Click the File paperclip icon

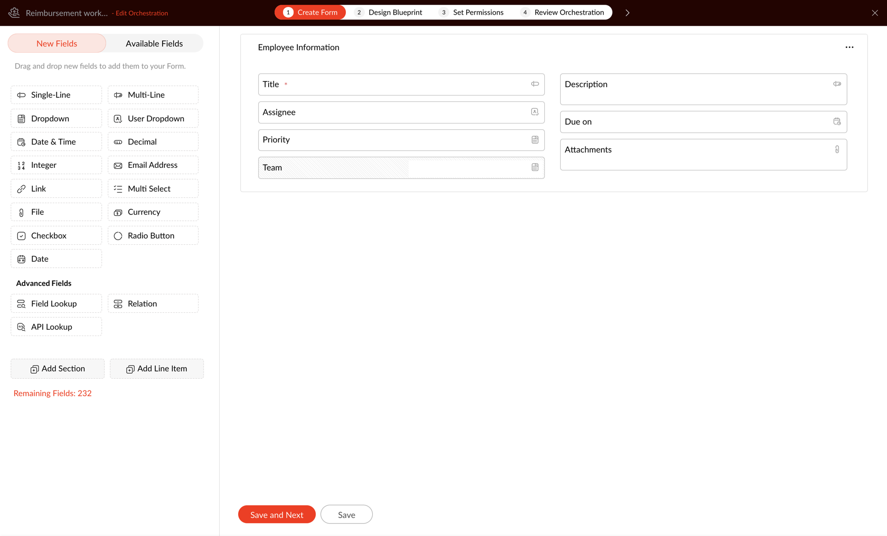pos(21,213)
